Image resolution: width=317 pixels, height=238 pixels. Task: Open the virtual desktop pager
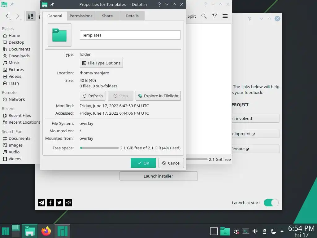coord(15,231)
